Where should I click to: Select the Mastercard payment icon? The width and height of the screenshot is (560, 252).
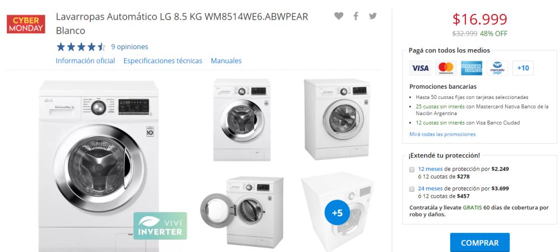[x=446, y=68]
